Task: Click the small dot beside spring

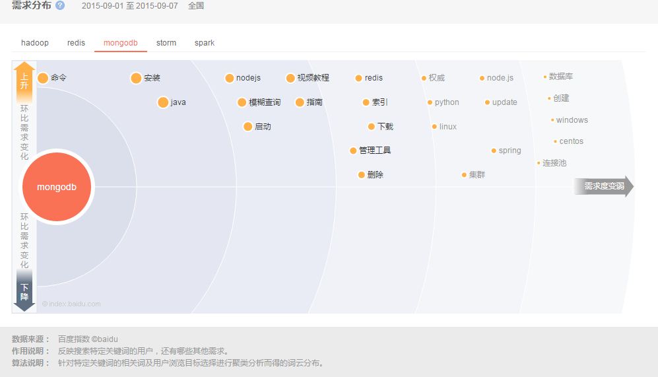Action: (x=494, y=151)
